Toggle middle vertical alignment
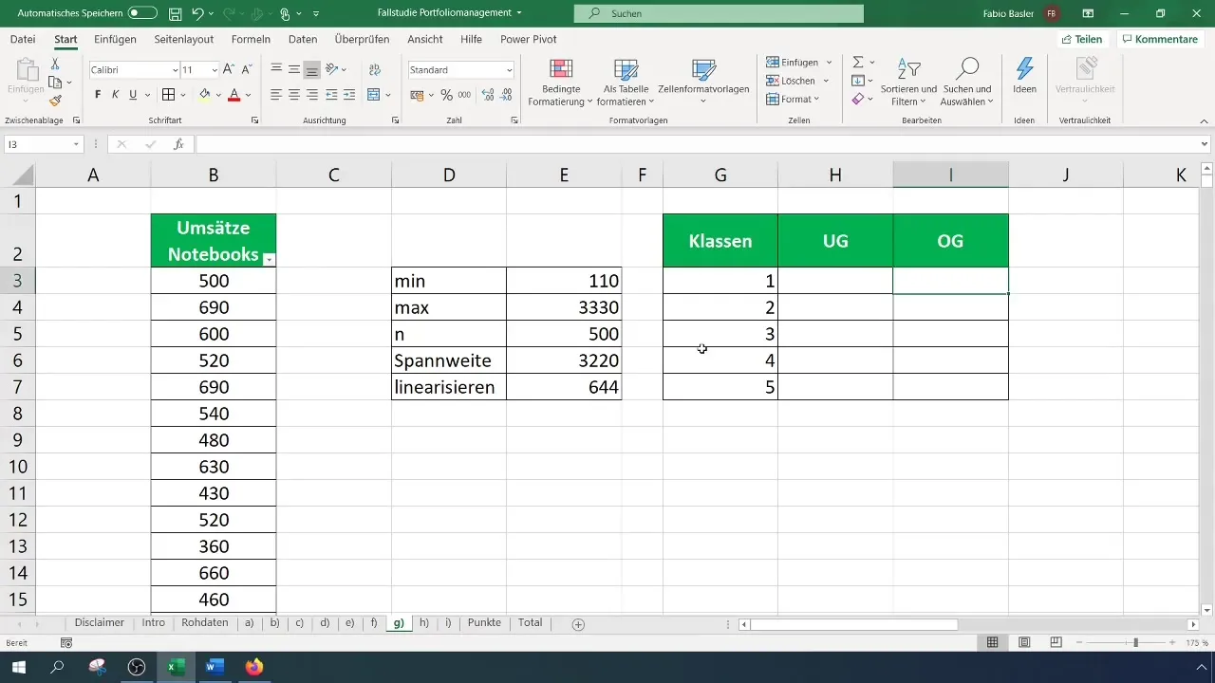The height and width of the screenshot is (683, 1215). tap(294, 69)
